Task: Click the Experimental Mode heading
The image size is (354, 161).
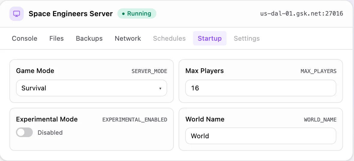Action: pyautogui.click(x=47, y=119)
